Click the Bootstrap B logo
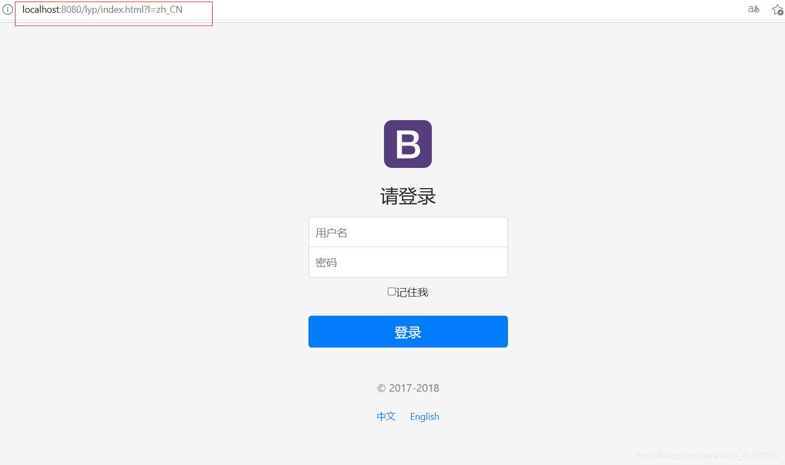 [x=408, y=144]
